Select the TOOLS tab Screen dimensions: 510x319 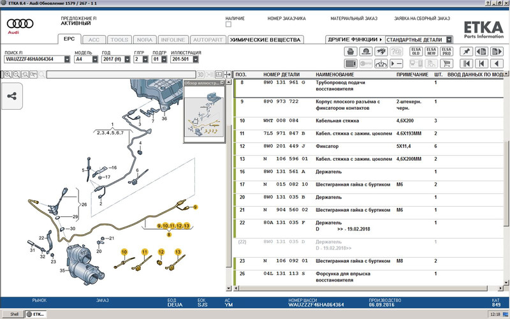click(119, 40)
